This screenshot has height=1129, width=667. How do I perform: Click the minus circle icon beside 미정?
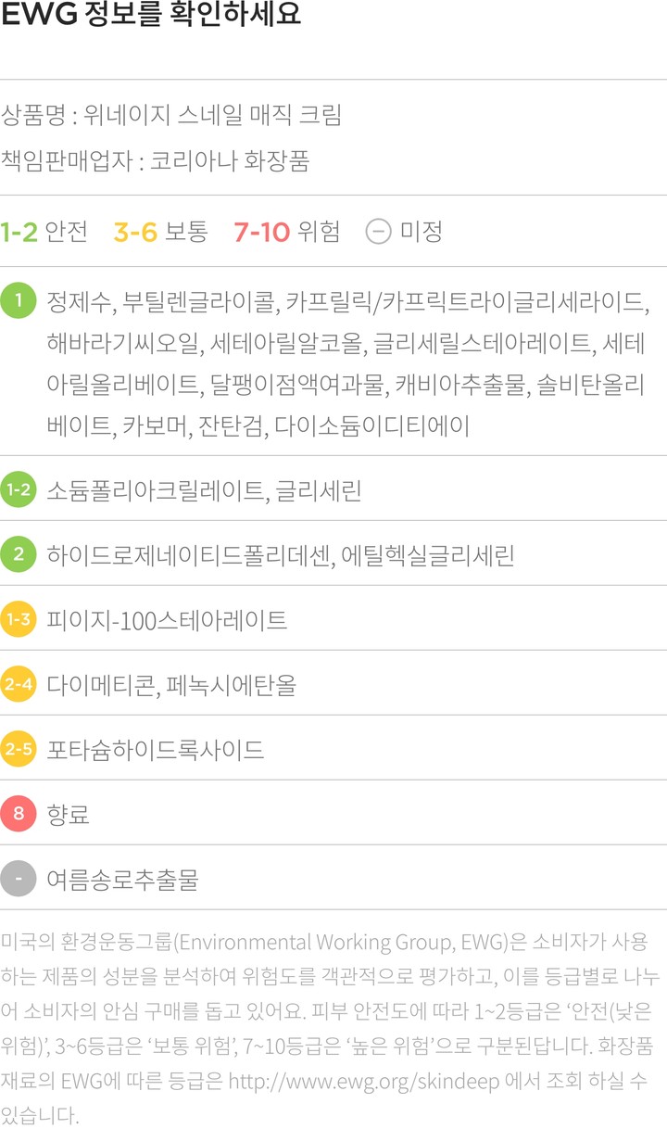tap(378, 231)
